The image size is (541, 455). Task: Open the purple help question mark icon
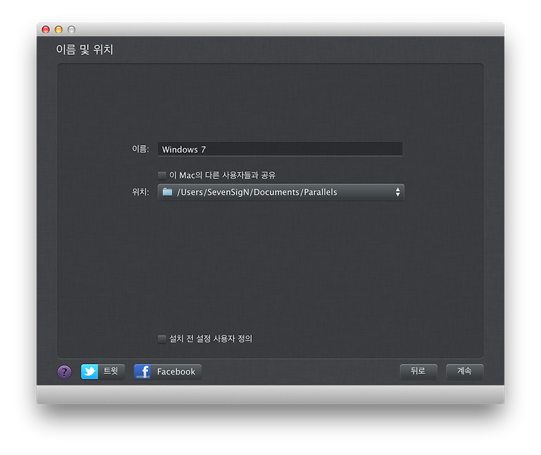click(x=64, y=372)
